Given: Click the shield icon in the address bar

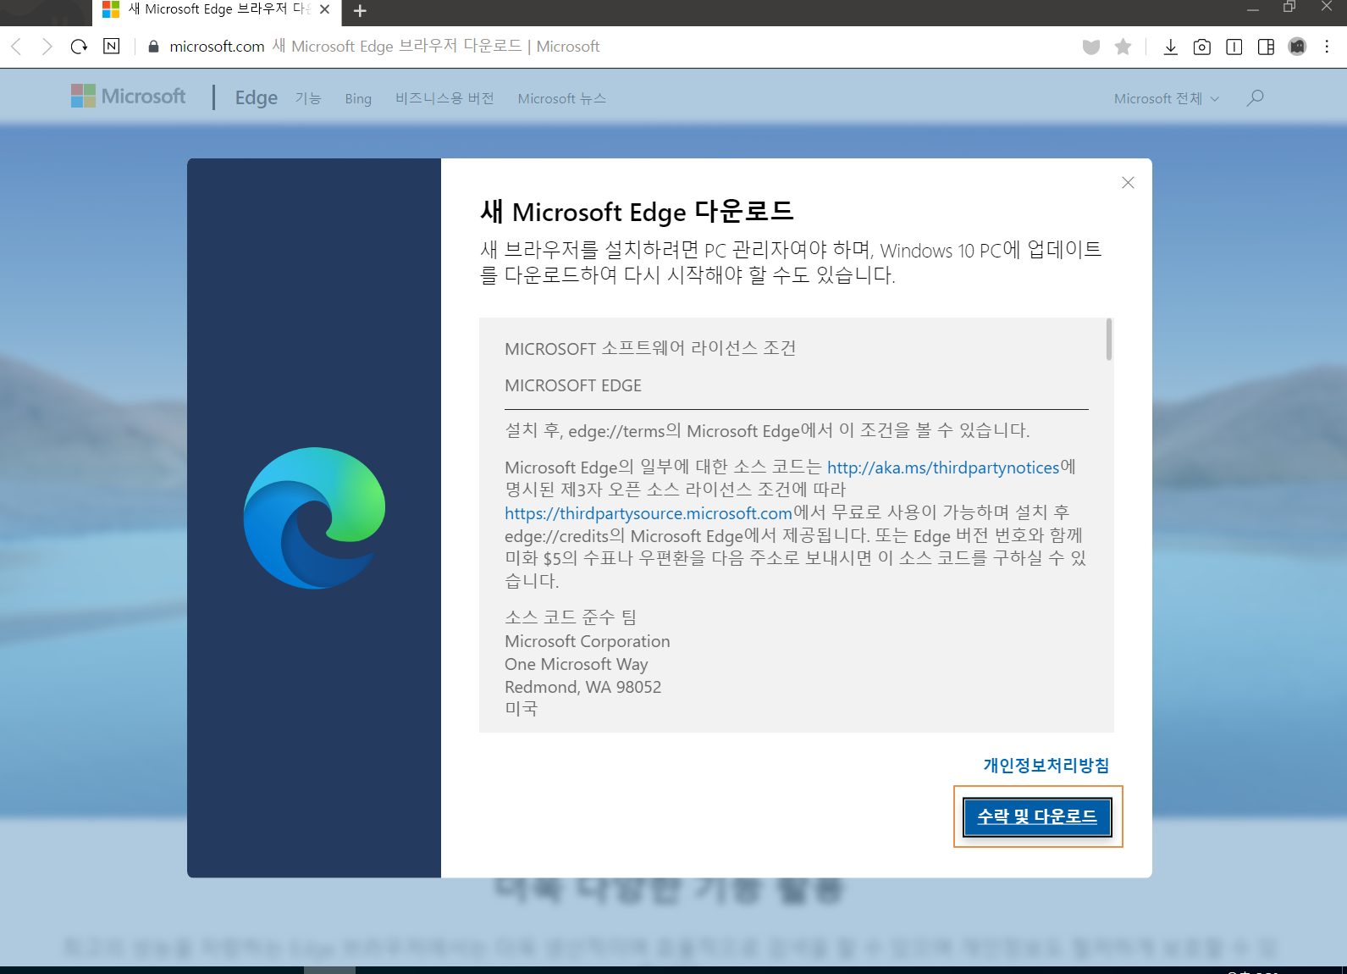Looking at the screenshot, I should click(x=1091, y=47).
